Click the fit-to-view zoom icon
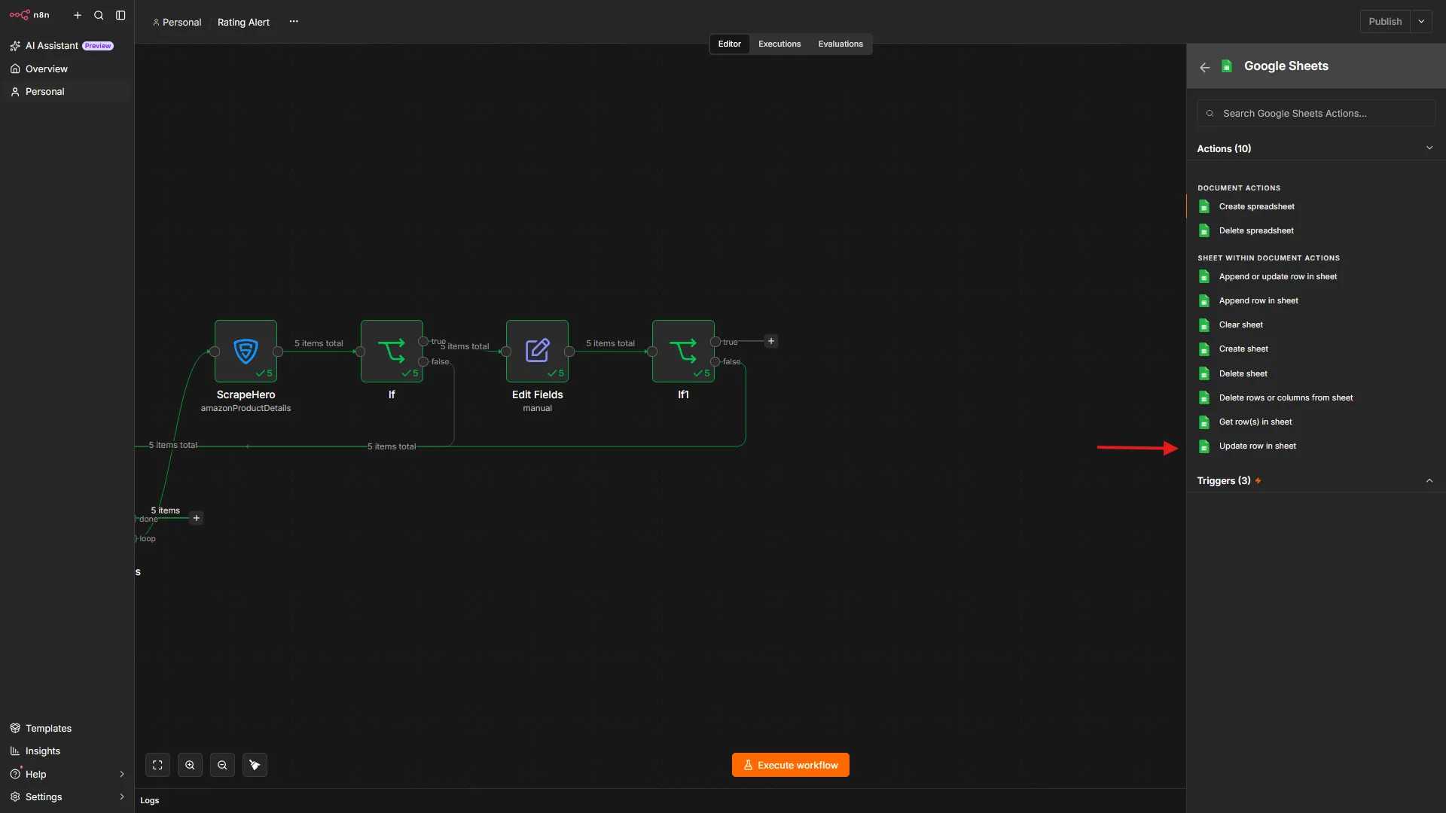The width and height of the screenshot is (1446, 813). [x=157, y=765]
